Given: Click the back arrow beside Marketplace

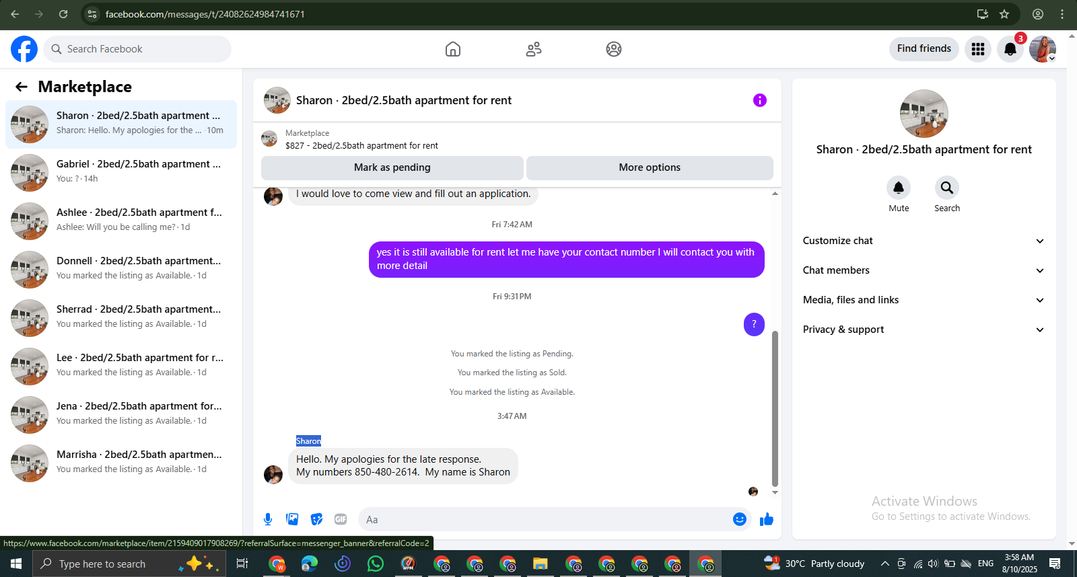Looking at the screenshot, I should tap(22, 87).
